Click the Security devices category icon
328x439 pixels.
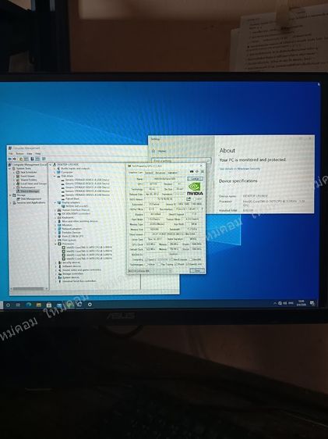tap(59, 262)
